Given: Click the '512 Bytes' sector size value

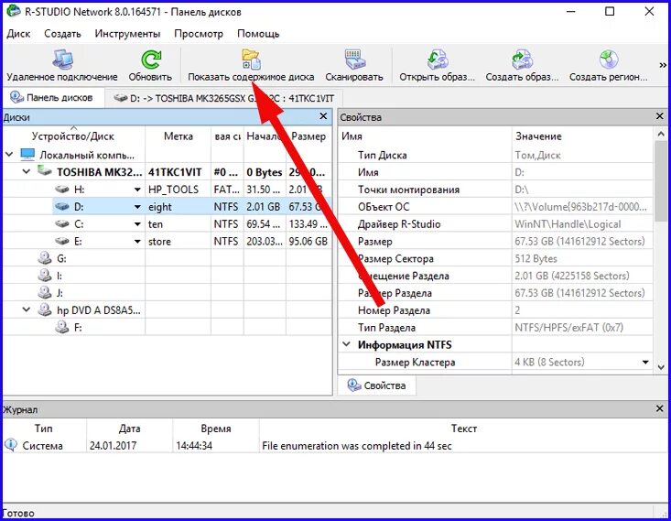Looking at the screenshot, I should [536, 258].
